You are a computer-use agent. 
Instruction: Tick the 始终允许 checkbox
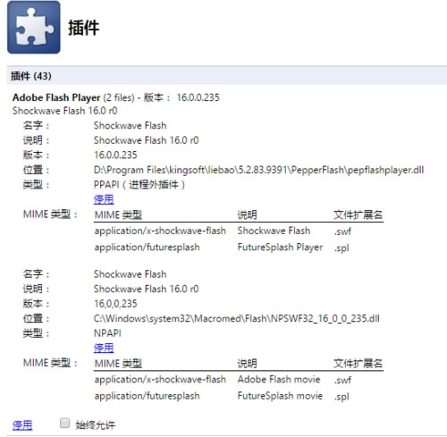pos(64,423)
